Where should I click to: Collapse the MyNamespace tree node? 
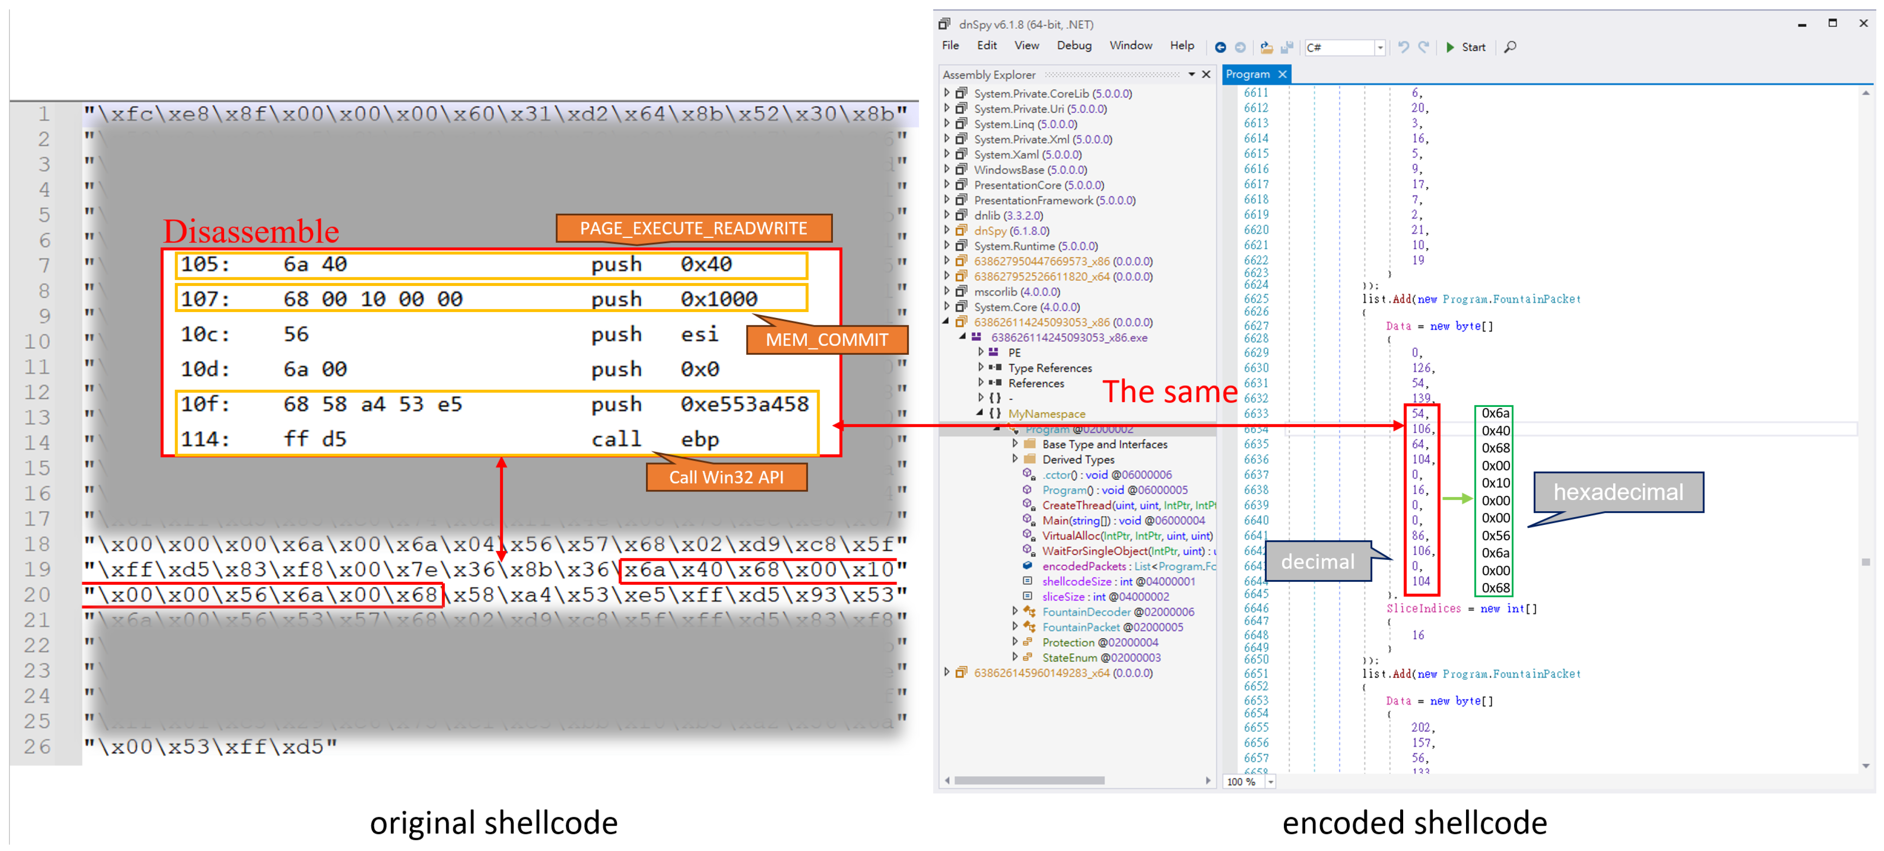tap(980, 413)
